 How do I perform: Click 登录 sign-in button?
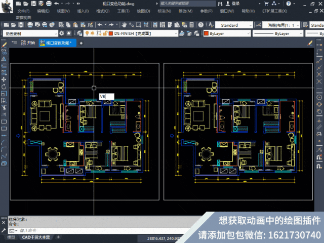pos(233,4)
